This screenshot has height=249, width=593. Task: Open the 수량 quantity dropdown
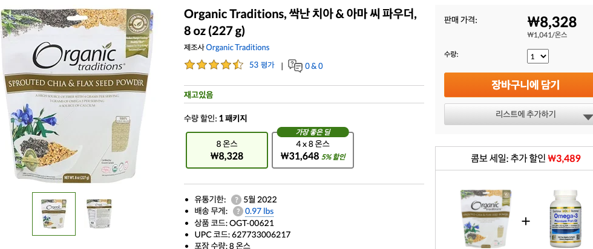[x=538, y=56]
